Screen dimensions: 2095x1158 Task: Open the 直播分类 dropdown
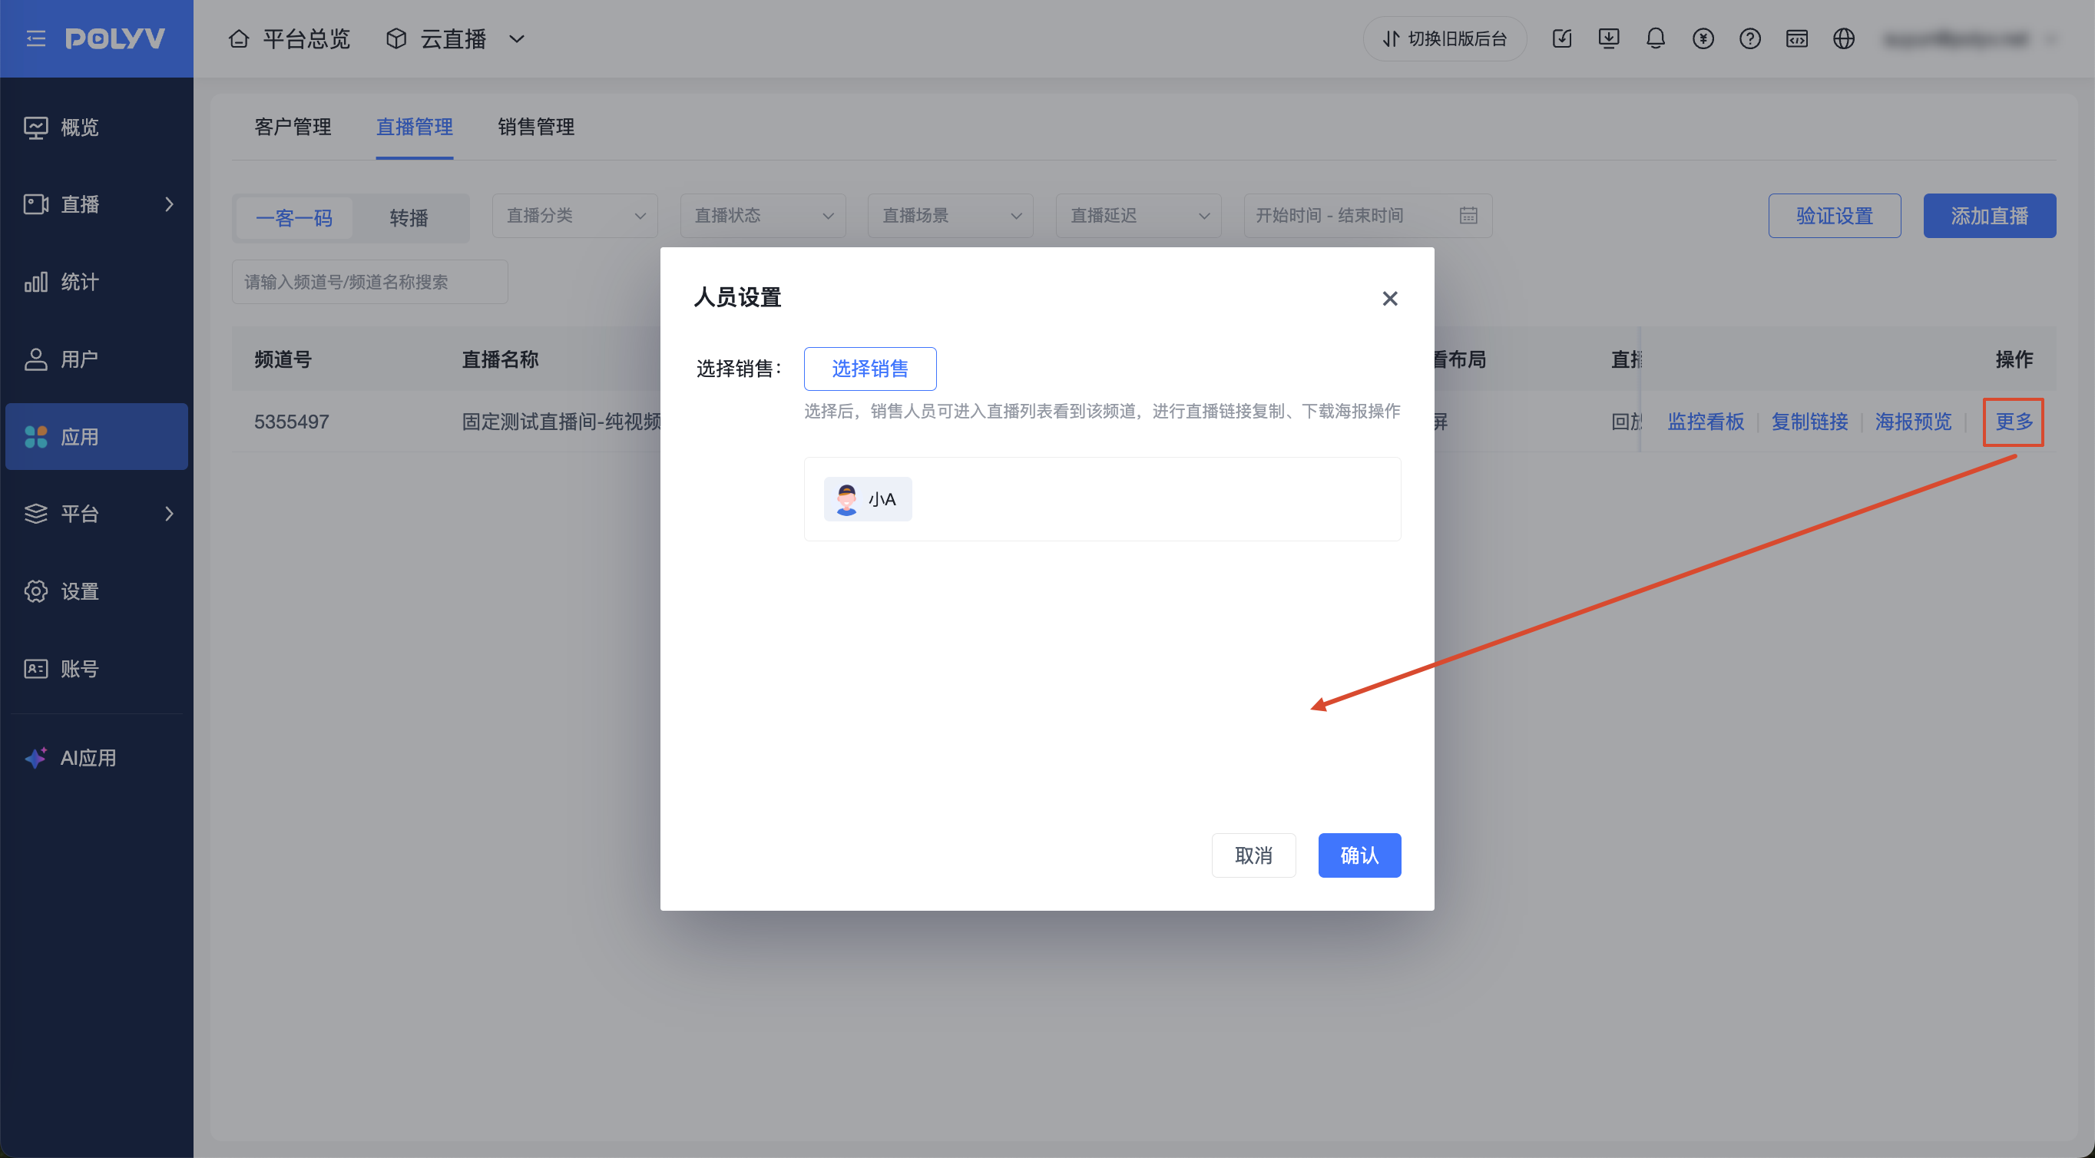[x=575, y=216]
